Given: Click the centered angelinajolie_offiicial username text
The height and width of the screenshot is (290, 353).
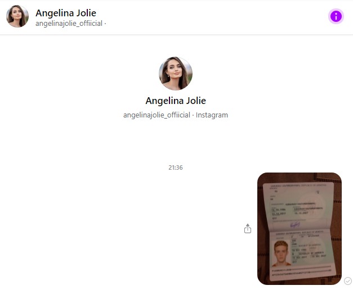Looking at the screenshot, I should coord(157,115).
